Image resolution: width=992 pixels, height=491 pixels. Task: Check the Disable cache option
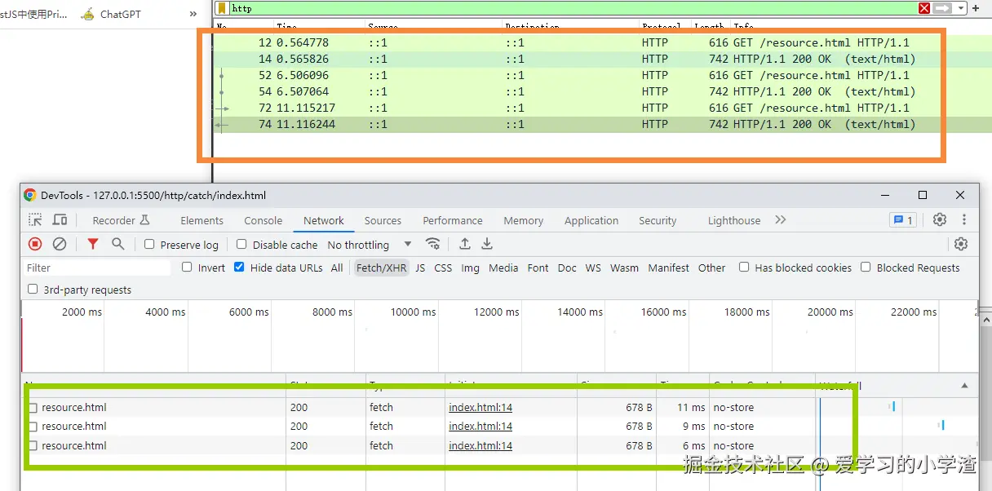(x=241, y=245)
